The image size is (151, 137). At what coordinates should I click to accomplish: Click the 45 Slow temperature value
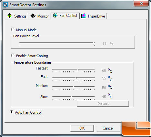(x=104, y=97)
